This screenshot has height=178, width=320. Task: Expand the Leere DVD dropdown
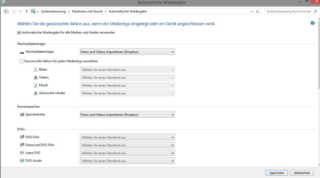(x=127, y=153)
